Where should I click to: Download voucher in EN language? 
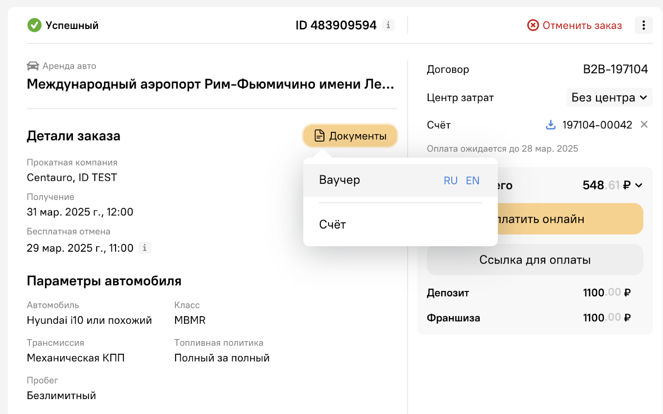(472, 181)
